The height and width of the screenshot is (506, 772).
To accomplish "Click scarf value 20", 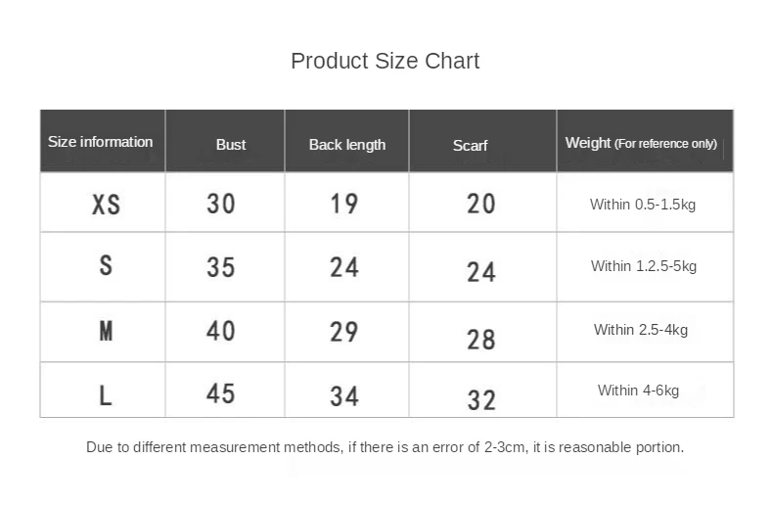I will coord(481,204).
